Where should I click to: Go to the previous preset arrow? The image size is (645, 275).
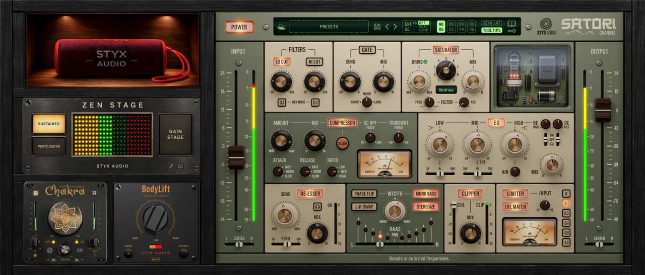387,27
